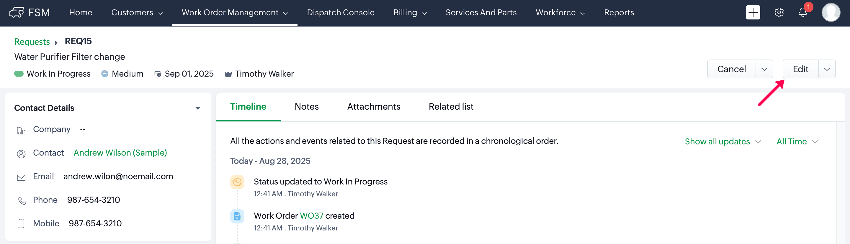The width and height of the screenshot is (850, 244).
Task: Click the Today - Aug 28, 2025 heading
Action: click(x=270, y=161)
